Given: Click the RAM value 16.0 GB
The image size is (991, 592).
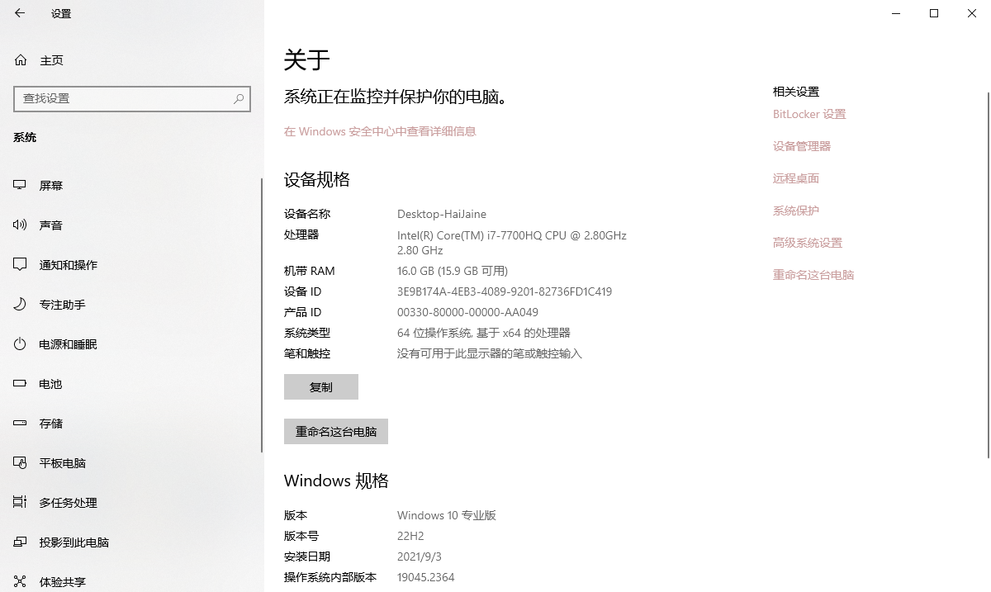Looking at the screenshot, I should point(453,271).
